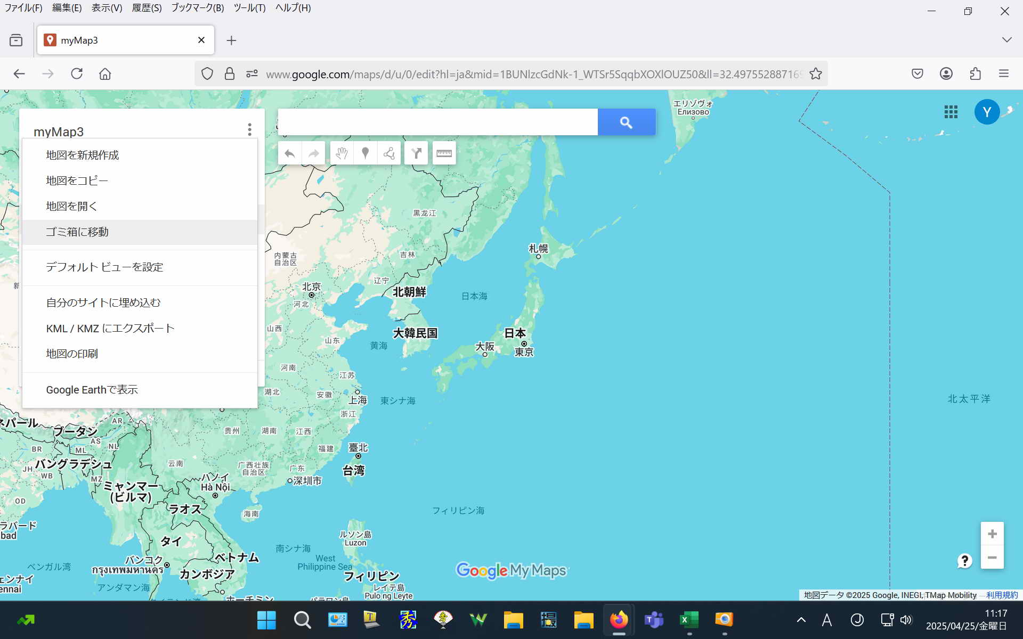Click the undo arrow in map toolbar
Viewport: 1023px width, 639px height.
point(290,154)
